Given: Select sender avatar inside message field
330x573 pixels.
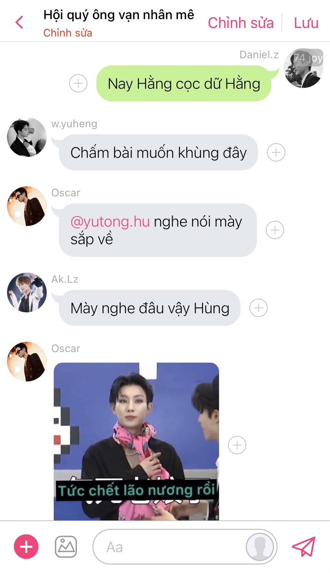Looking at the screenshot, I should tap(260, 546).
